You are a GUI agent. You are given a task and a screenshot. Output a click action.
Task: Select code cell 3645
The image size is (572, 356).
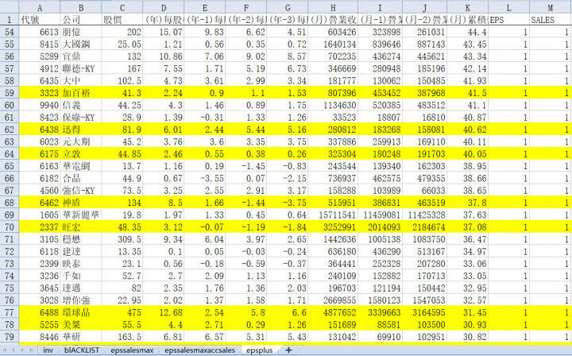40,288
